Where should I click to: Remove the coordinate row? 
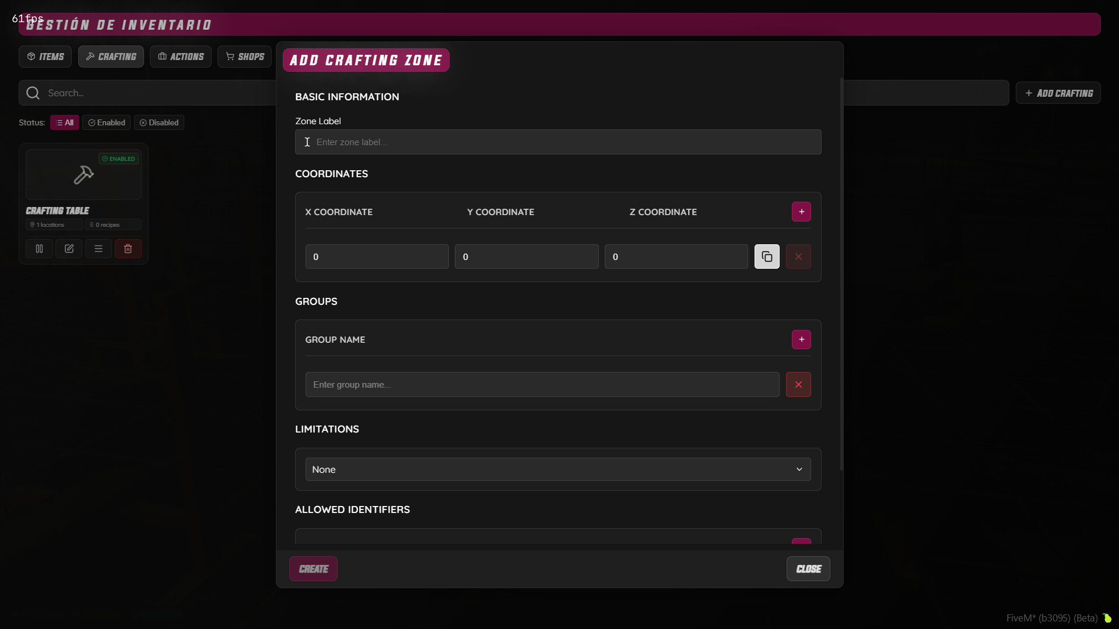(x=798, y=256)
